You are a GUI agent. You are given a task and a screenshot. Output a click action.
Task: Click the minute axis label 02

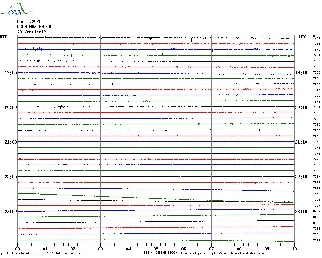click(x=73, y=249)
